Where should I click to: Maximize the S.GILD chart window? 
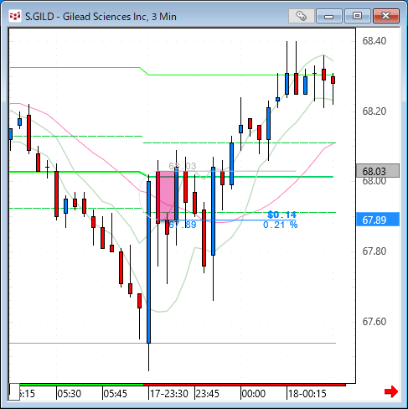click(358, 16)
